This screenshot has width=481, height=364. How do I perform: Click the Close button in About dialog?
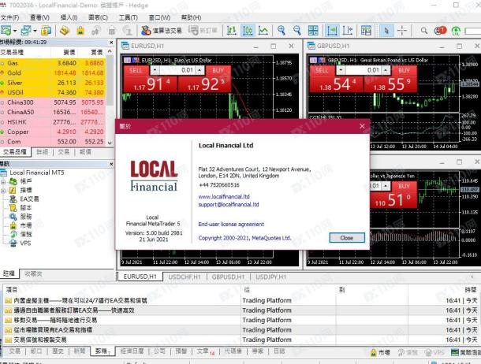click(x=347, y=238)
